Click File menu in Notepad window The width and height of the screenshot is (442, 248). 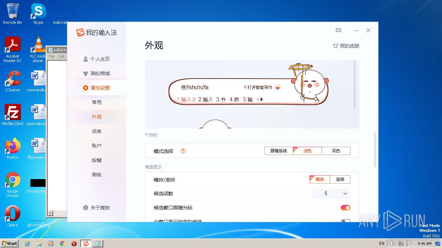coord(51,56)
